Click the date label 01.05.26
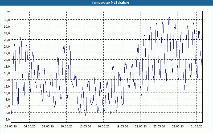The height and width of the screenshot is (133, 213). pyautogui.click(x=11, y=126)
